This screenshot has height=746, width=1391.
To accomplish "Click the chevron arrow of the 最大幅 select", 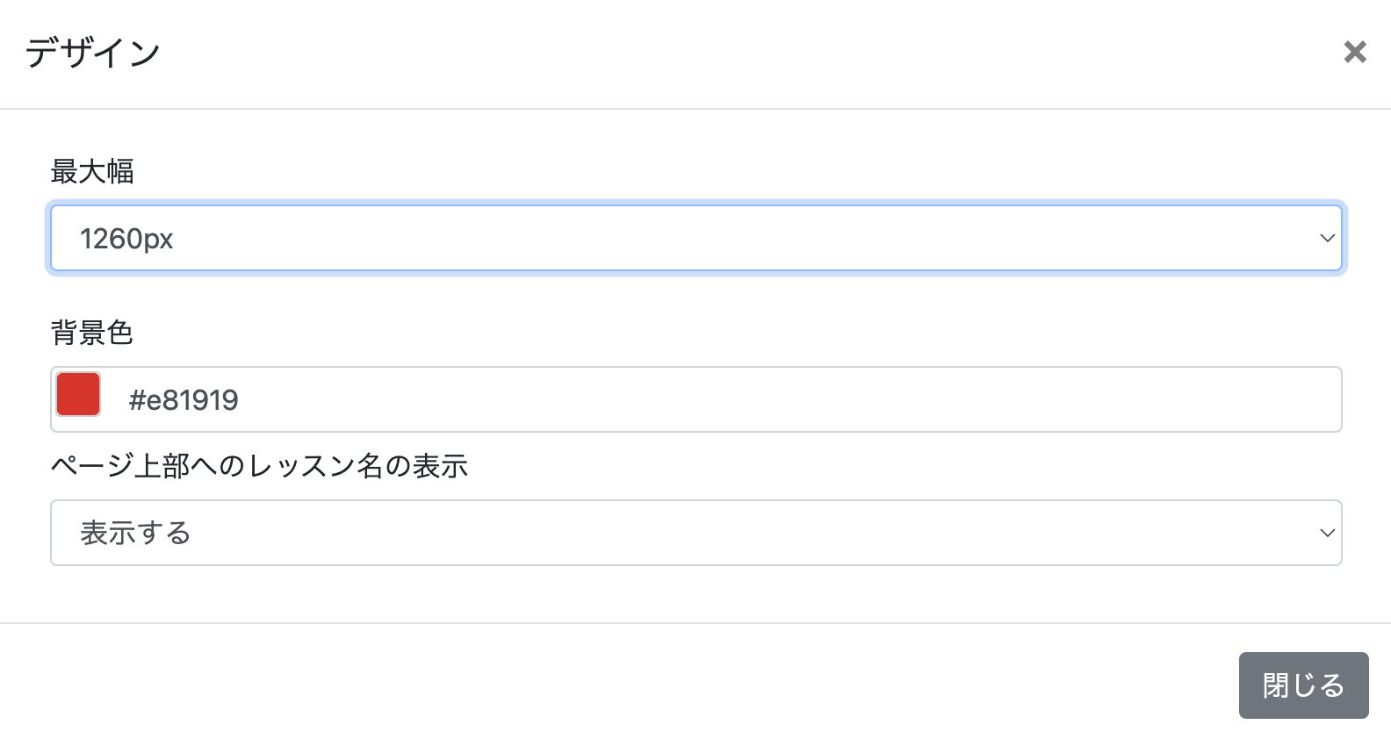I will 1327,238.
